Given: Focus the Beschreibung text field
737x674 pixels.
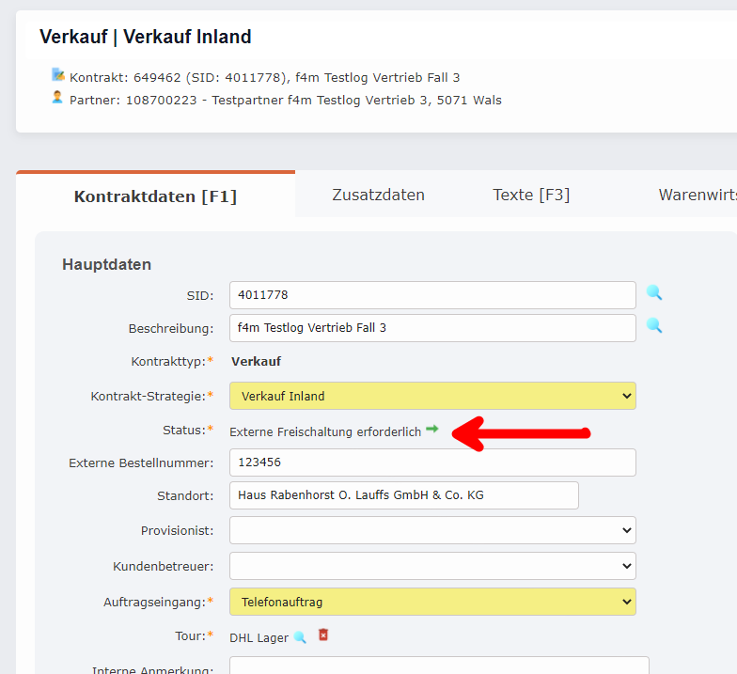Looking at the screenshot, I should tap(432, 328).
